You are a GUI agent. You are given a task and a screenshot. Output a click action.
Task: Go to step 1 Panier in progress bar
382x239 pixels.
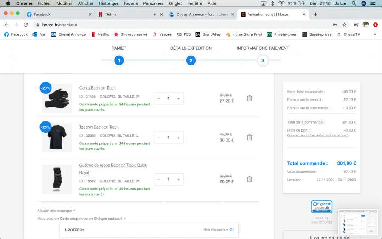point(119,61)
